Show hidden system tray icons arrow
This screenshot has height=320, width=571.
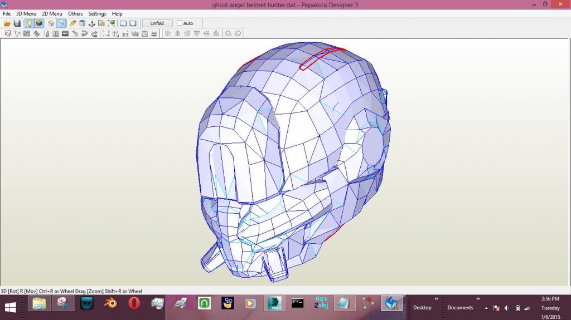pyautogui.click(x=486, y=308)
